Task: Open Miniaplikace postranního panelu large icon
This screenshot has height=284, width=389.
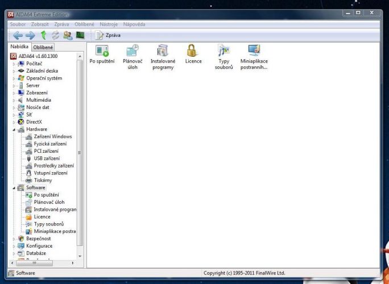Action: [x=254, y=57]
